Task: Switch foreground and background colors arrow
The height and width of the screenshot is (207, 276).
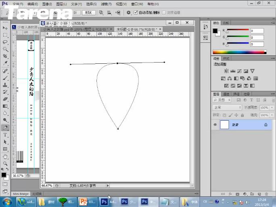Action: pos(7,169)
